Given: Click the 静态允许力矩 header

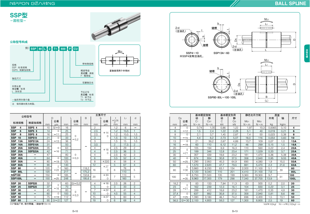Looking at the screenshot, I should pos(253,115).
